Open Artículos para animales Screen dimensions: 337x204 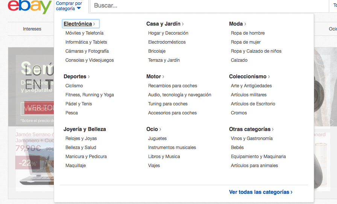(255, 166)
